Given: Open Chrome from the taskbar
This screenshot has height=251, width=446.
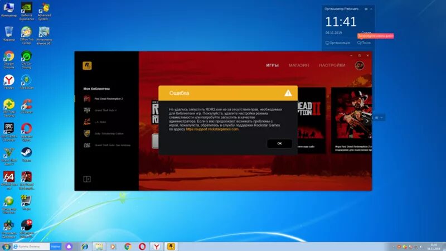Looking at the screenshot, I should [128, 247].
